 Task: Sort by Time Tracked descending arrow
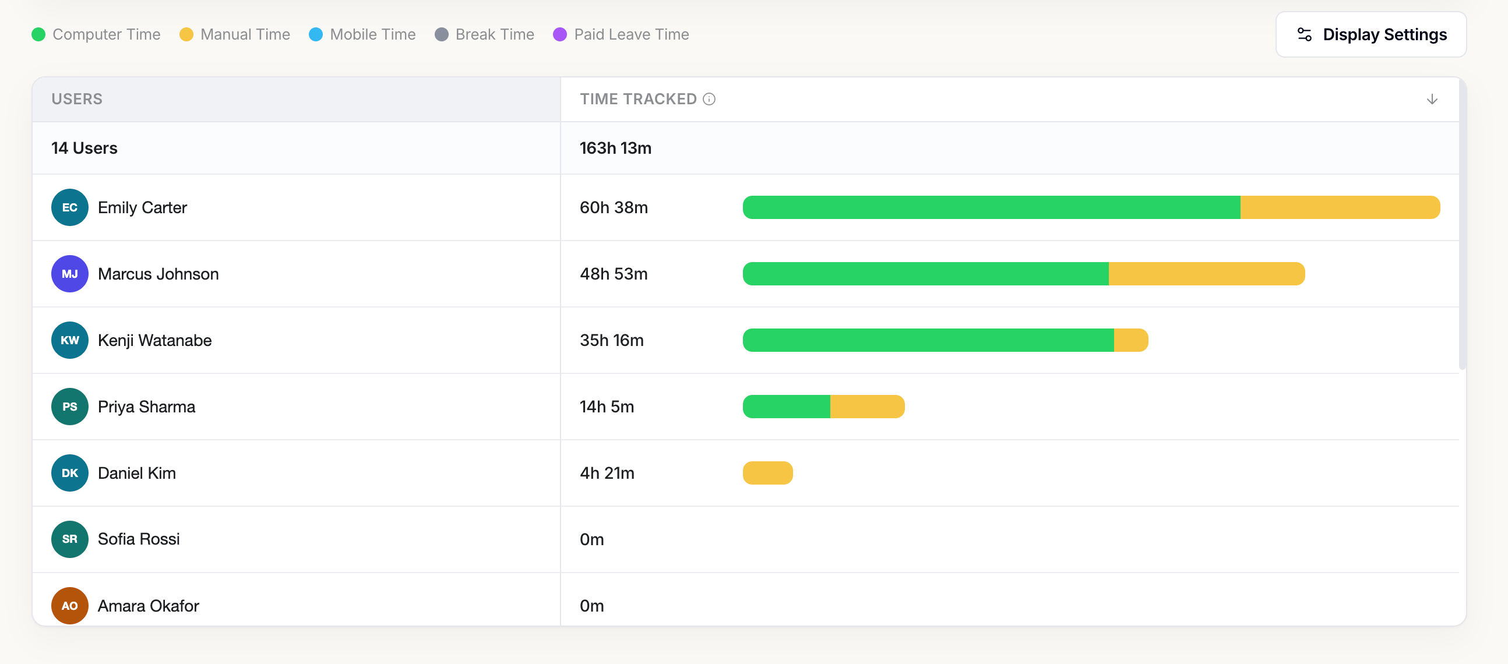pos(1432,99)
